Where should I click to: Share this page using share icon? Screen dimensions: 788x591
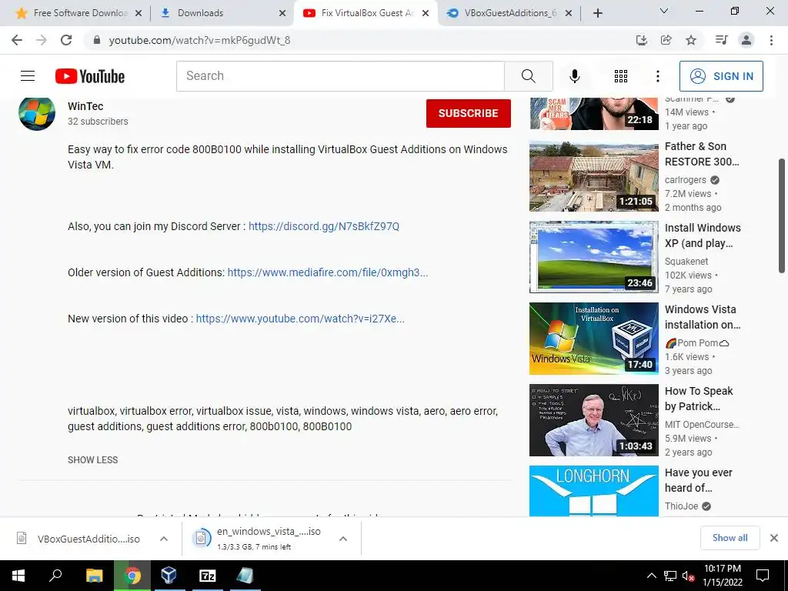(x=666, y=40)
